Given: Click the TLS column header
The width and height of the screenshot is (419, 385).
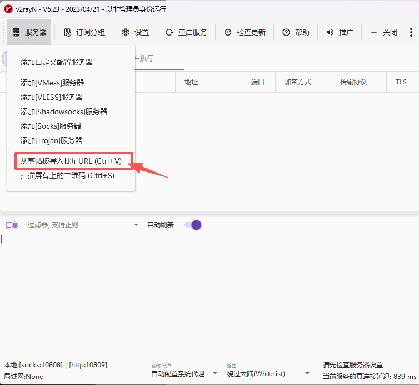Looking at the screenshot, I should pos(402,82).
